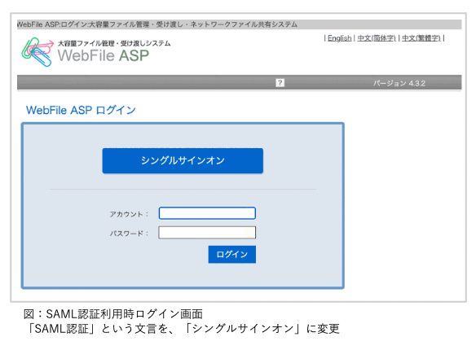The width and height of the screenshot is (476, 350).
Task: Select the 中文(繁體字) language link
Action: click(x=421, y=38)
